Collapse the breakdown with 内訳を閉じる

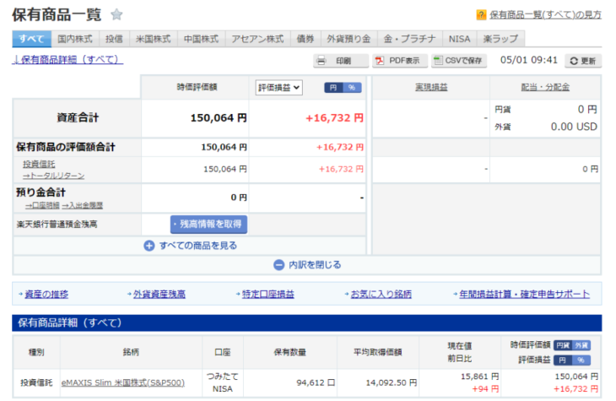coord(307,265)
